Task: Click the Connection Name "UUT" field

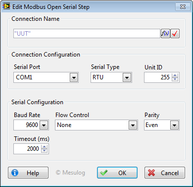Action: [x=87, y=34]
